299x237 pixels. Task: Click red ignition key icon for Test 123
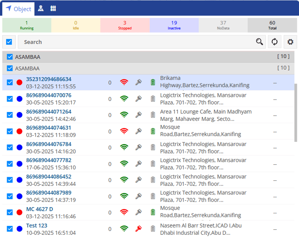click(139, 229)
